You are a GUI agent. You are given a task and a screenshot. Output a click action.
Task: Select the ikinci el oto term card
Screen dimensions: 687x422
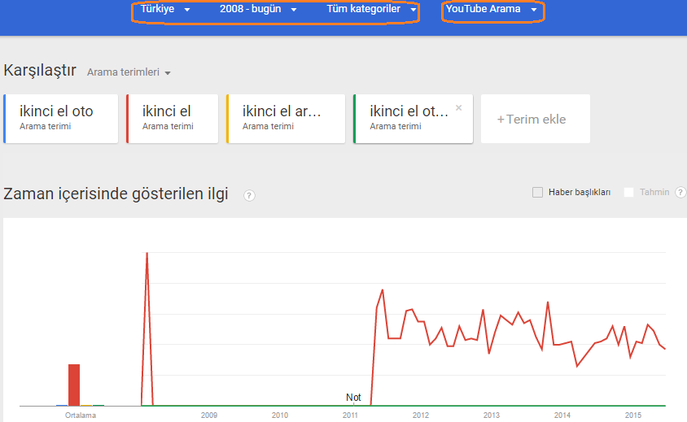pyautogui.click(x=61, y=119)
